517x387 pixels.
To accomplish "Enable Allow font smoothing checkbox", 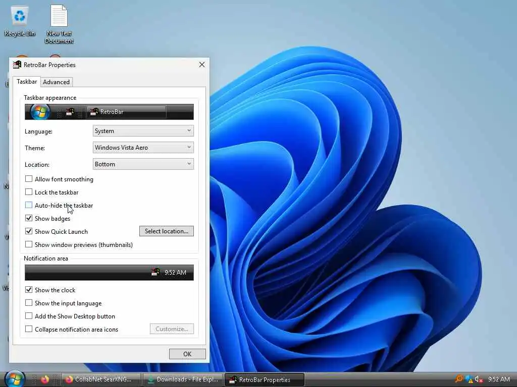I will click(x=29, y=179).
